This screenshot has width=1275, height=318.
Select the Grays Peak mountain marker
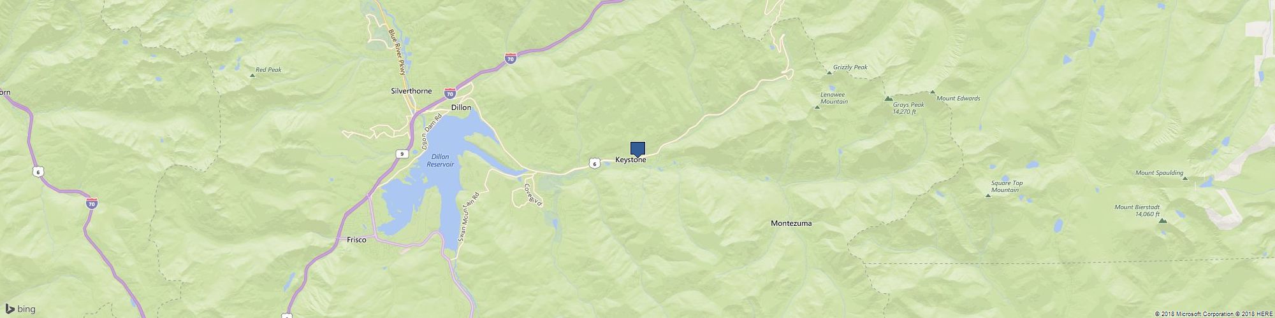click(887, 99)
